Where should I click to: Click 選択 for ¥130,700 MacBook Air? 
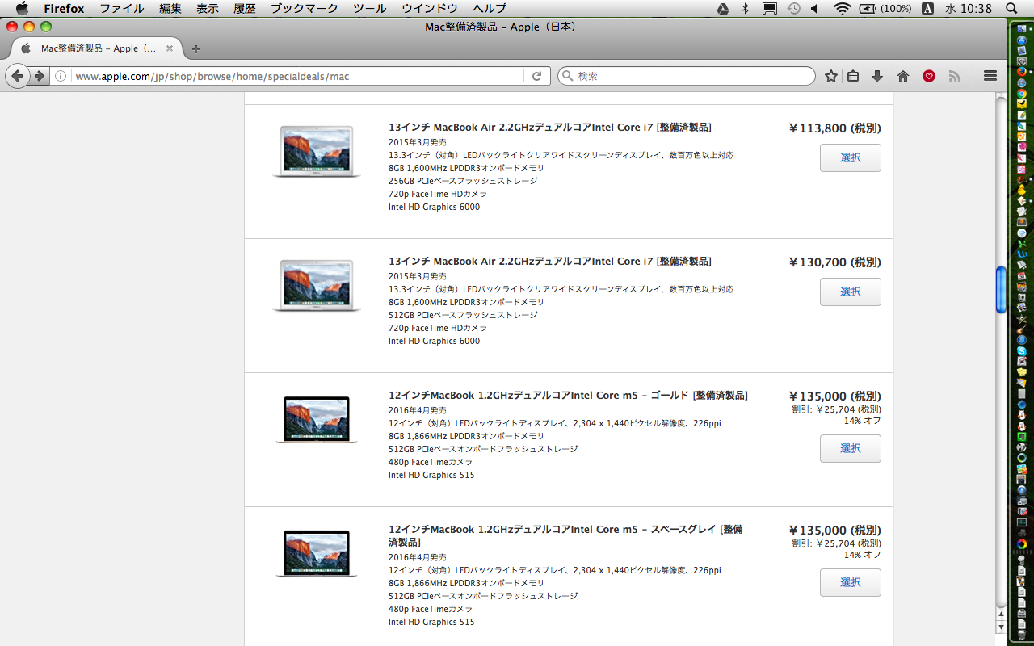click(851, 292)
